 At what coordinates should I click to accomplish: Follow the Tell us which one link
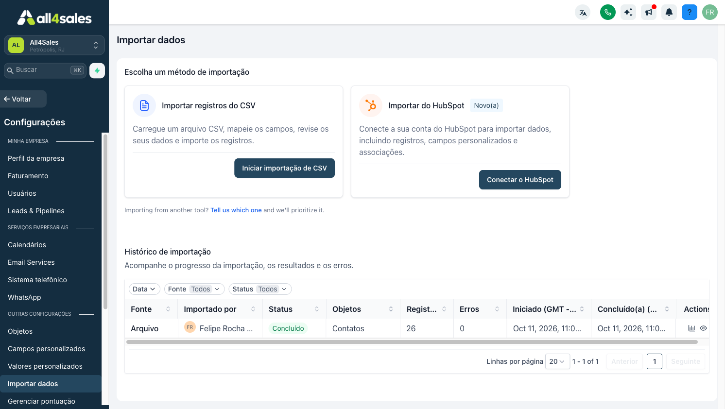tap(236, 210)
